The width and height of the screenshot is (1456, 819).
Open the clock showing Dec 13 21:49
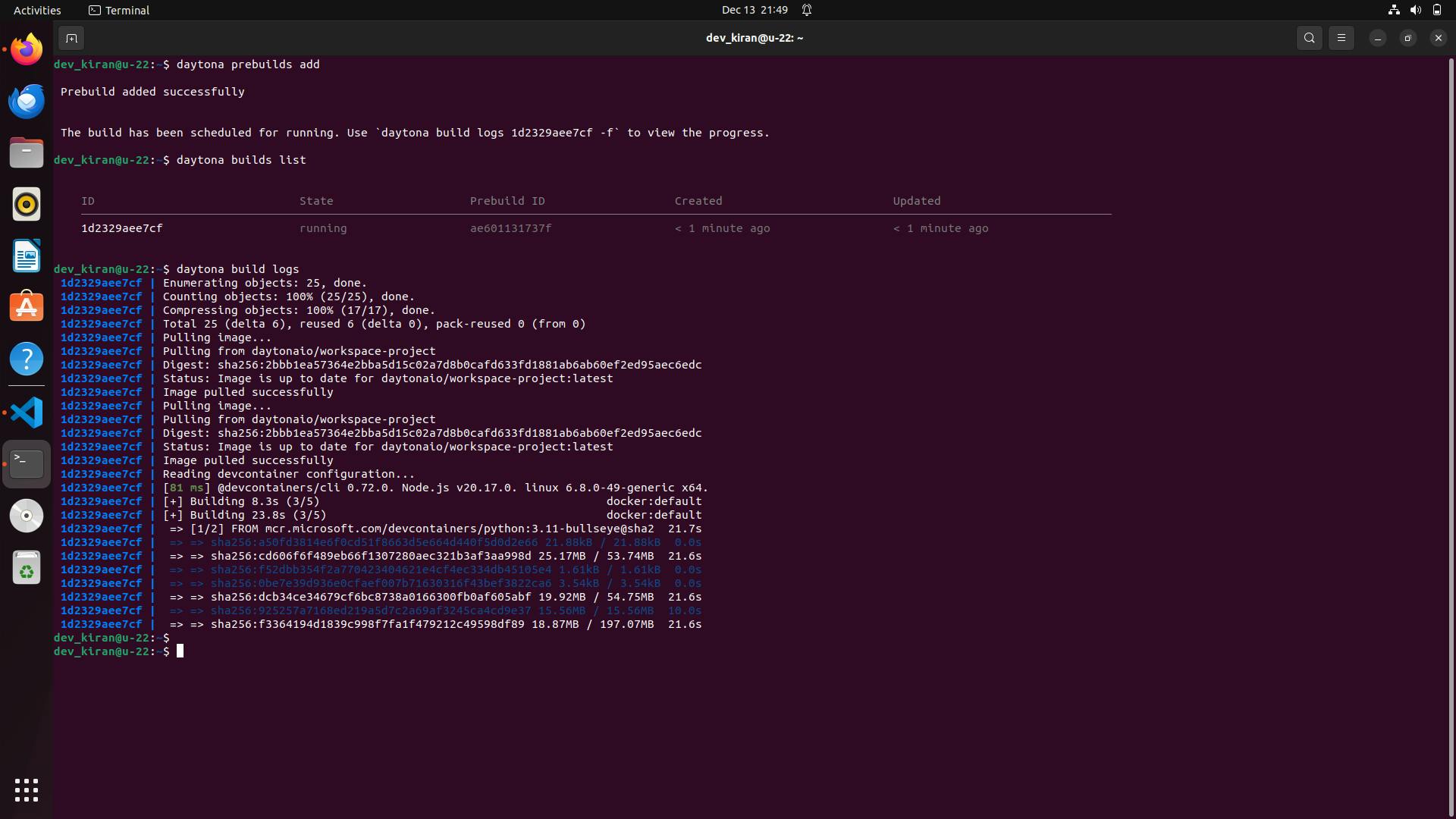pos(755,10)
